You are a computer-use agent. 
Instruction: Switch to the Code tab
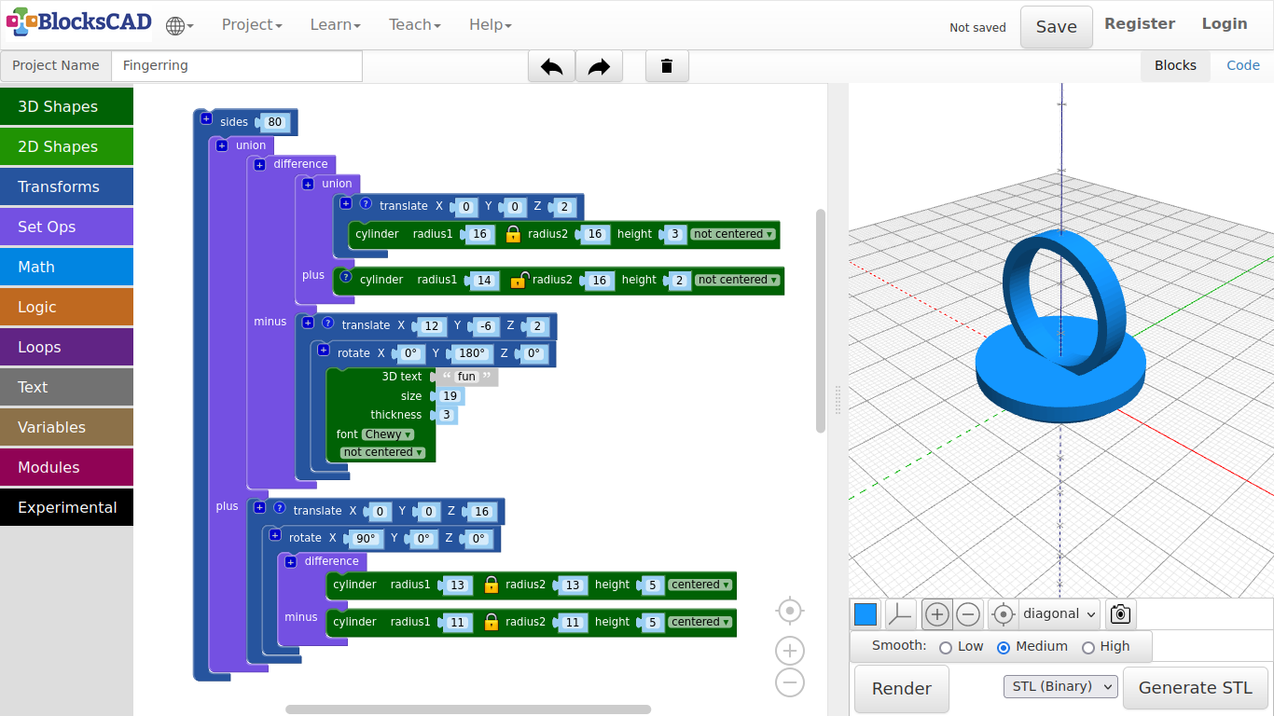(x=1242, y=65)
